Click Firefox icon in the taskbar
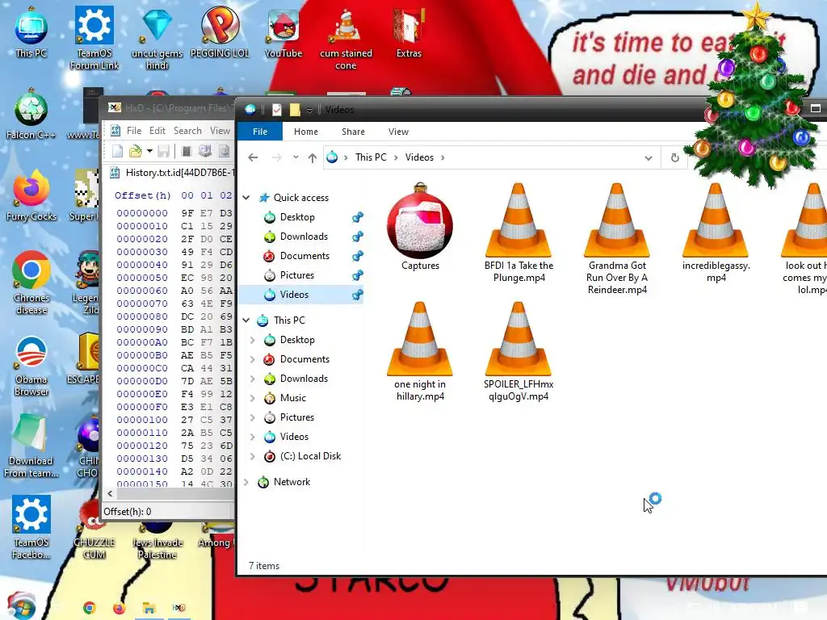Viewport: 827px width, 620px height. coord(120,608)
